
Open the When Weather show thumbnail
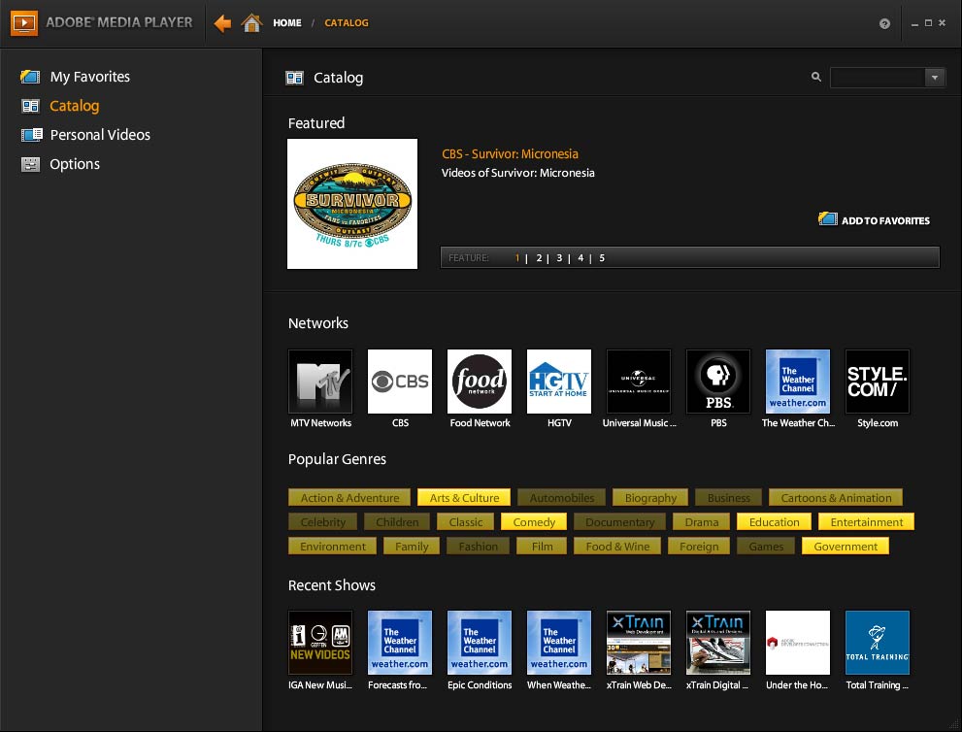coord(559,643)
